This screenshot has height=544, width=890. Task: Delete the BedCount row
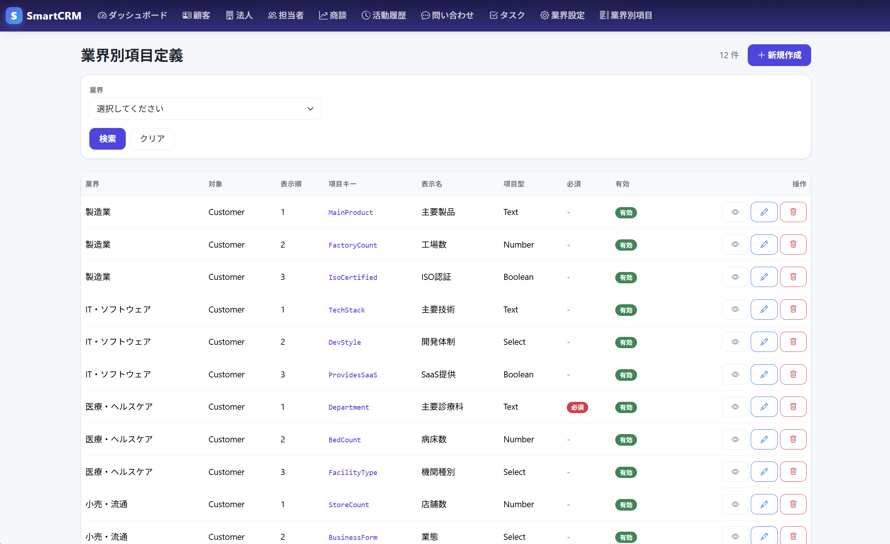tap(793, 439)
